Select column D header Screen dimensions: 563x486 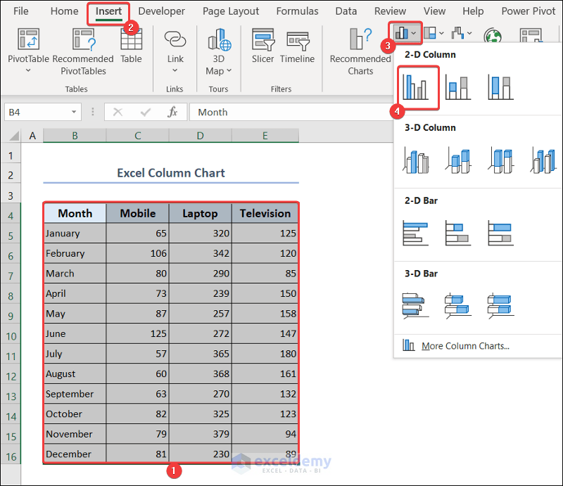tap(201, 136)
